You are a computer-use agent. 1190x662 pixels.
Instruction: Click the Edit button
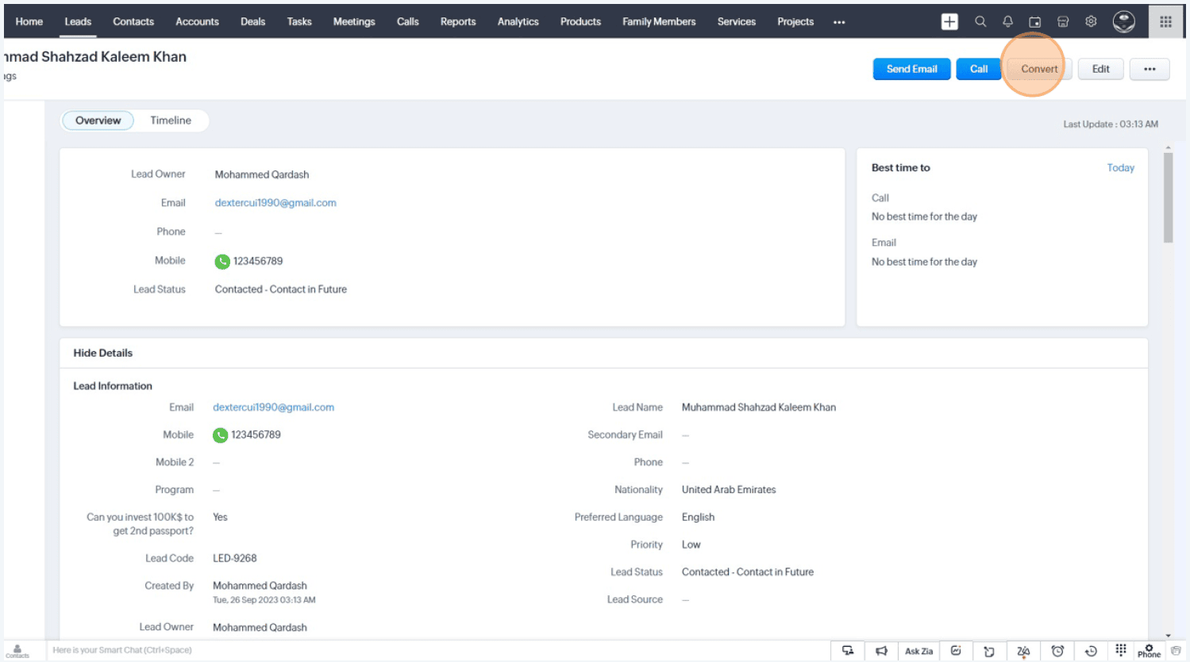coord(1100,69)
